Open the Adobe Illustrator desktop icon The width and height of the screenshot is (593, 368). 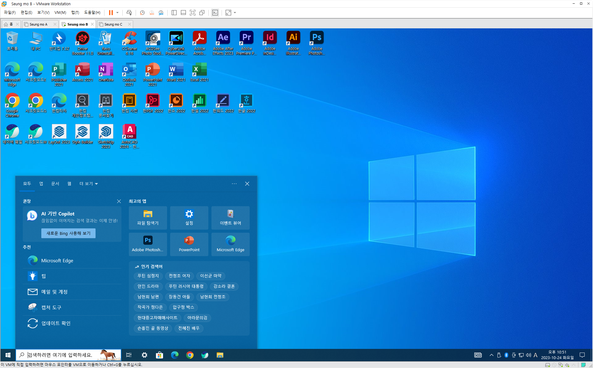[293, 43]
